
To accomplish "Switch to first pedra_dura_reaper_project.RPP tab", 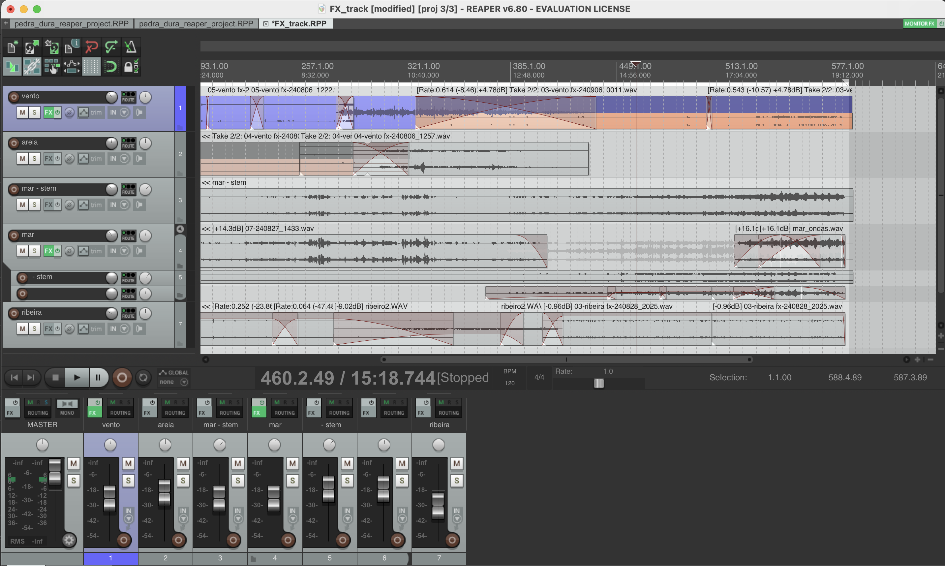I will coord(71,24).
